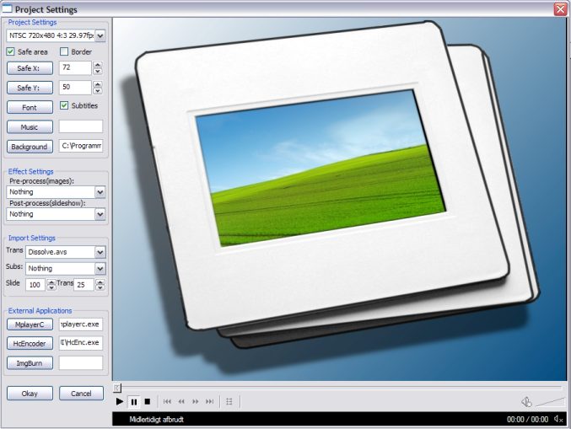Click the Safe X value field
571x429 pixels.
(x=75, y=68)
